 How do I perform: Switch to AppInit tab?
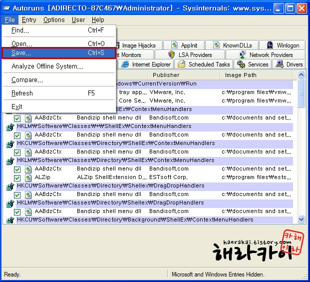[x=184, y=45]
